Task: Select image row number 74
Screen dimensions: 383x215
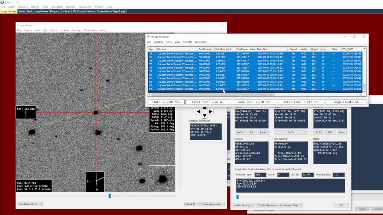Action: (255, 53)
